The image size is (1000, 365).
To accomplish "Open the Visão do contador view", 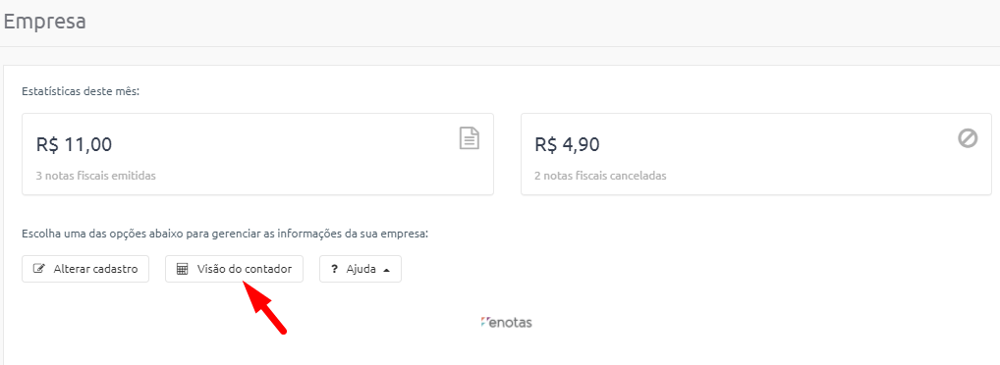I will 234,269.
